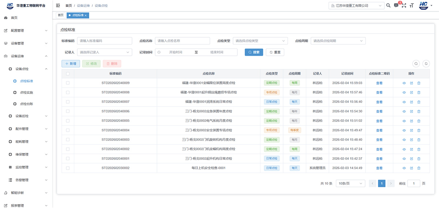The width and height of the screenshot is (439, 208).
Task: Expand 配件管理 in the sidebar
Action: [x=26, y=129]
